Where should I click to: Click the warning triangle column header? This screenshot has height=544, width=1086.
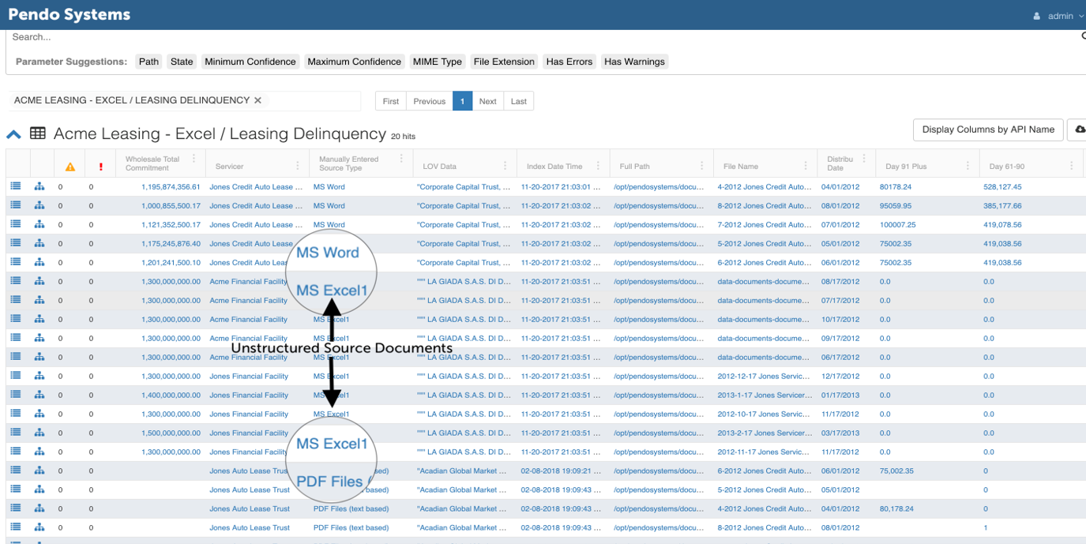click(x=70, y=167)
